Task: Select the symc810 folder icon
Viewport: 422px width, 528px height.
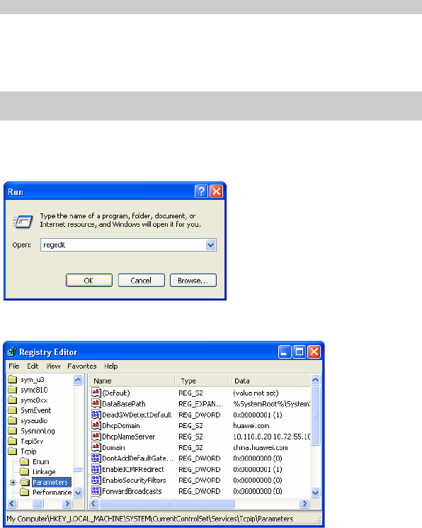Action: pyautogui.click(x=13, y=390)
